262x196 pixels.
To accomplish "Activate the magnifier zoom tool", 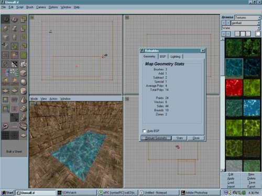I will [5, 126].
